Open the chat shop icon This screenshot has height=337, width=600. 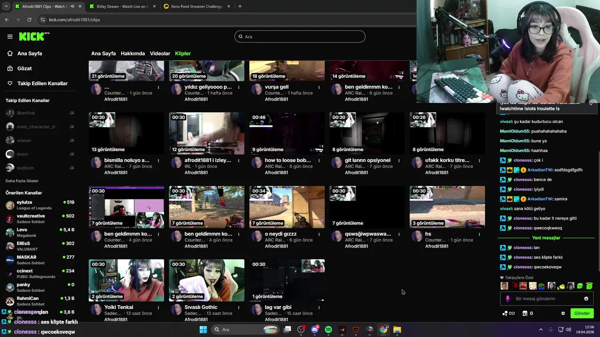coord(525,314)
